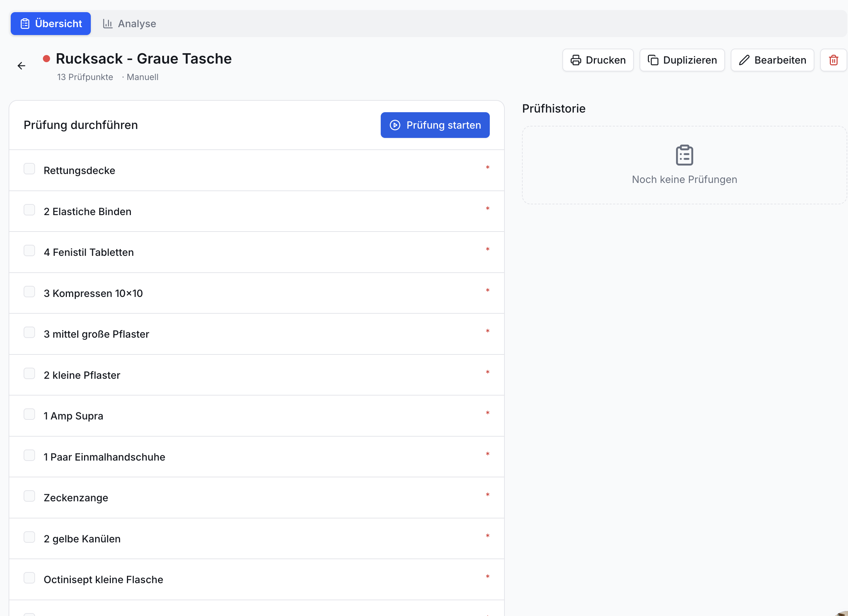Go back with the left arrow icon
848x616 pixels.
click(x=21, y=66)
